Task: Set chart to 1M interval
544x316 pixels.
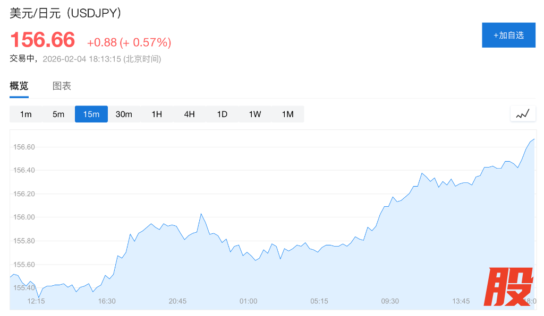Action: pyautogui.click(x=287, y=114)
